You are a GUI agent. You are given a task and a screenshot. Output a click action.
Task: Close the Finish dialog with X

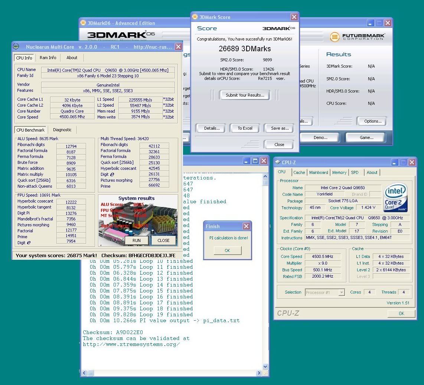(246, 226)
